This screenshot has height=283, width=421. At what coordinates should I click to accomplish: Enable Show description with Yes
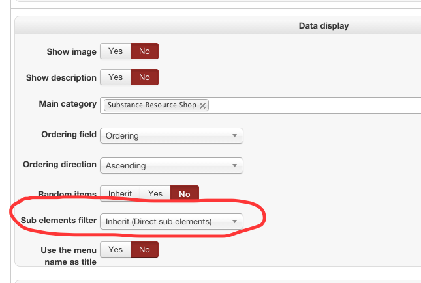pyautogui.click(x=115, y=77)
